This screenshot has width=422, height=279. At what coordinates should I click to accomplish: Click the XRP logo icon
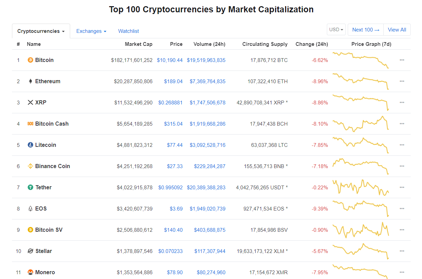[x=30, y=102]
